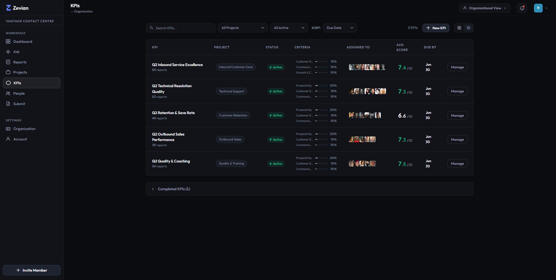The width and height of the screenshot is (556, 280).
Task: Click the Ask sparkle icon
Action: pos(8,52)
